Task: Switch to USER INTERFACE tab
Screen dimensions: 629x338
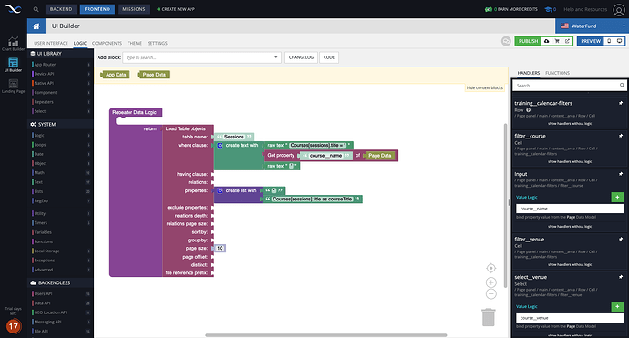Action: point(51,43)
